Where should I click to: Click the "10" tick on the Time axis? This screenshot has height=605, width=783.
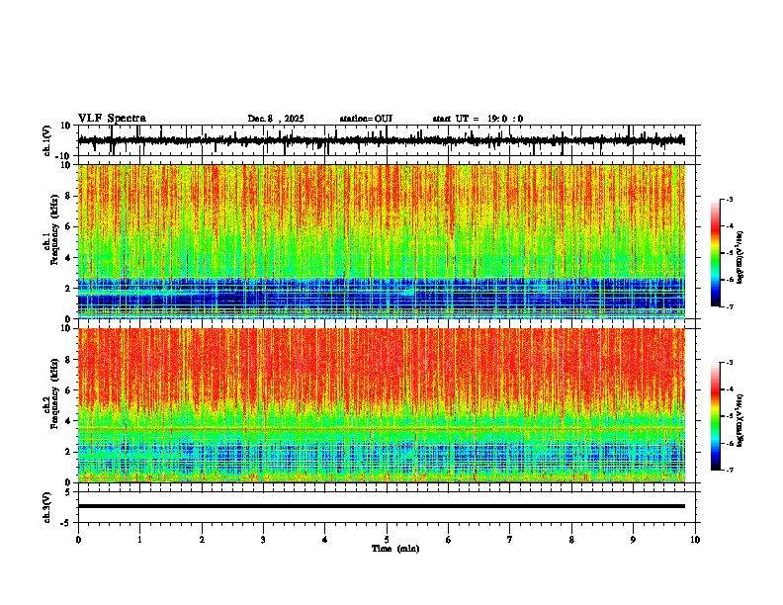coord(695,540)
